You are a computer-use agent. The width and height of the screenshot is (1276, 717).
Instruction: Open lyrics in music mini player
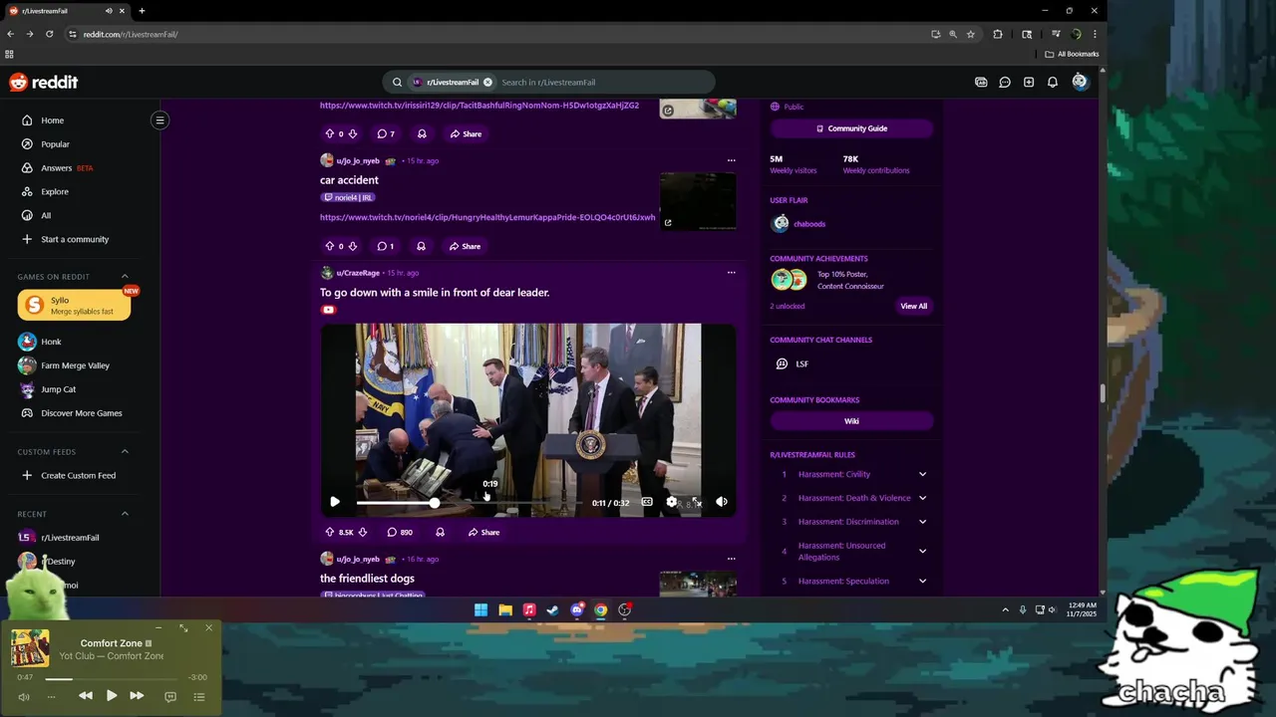click(170, 696)
